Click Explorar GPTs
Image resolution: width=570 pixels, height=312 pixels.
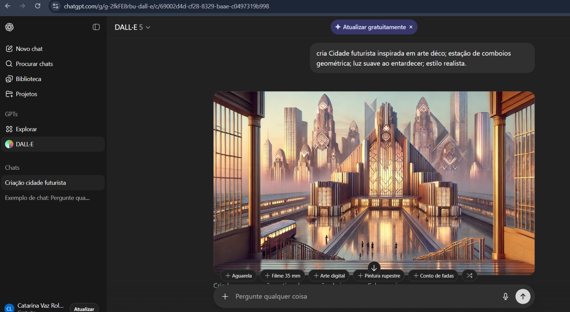point(26,129)
